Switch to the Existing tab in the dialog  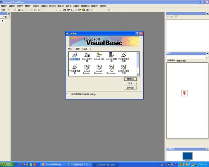78,49
